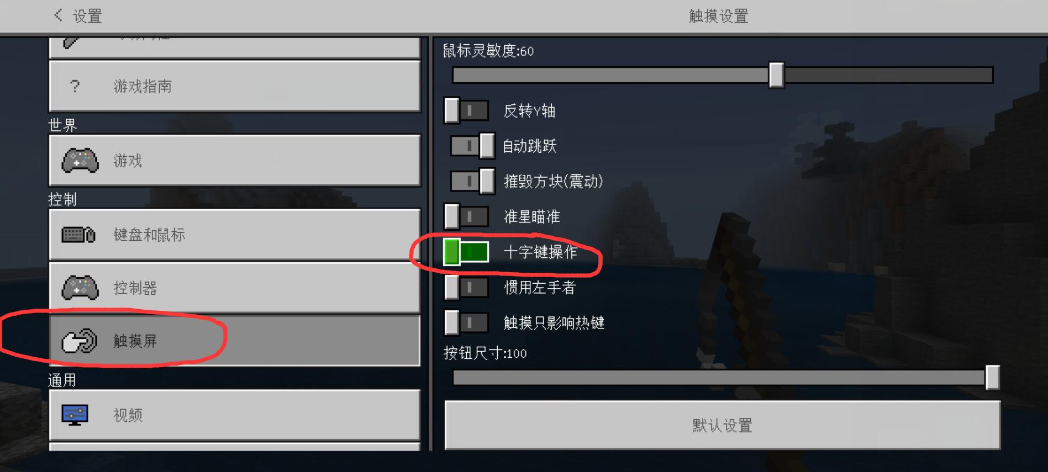
Task: Open the 键盘和鼠标 settings tab
Action: point(235,235)
